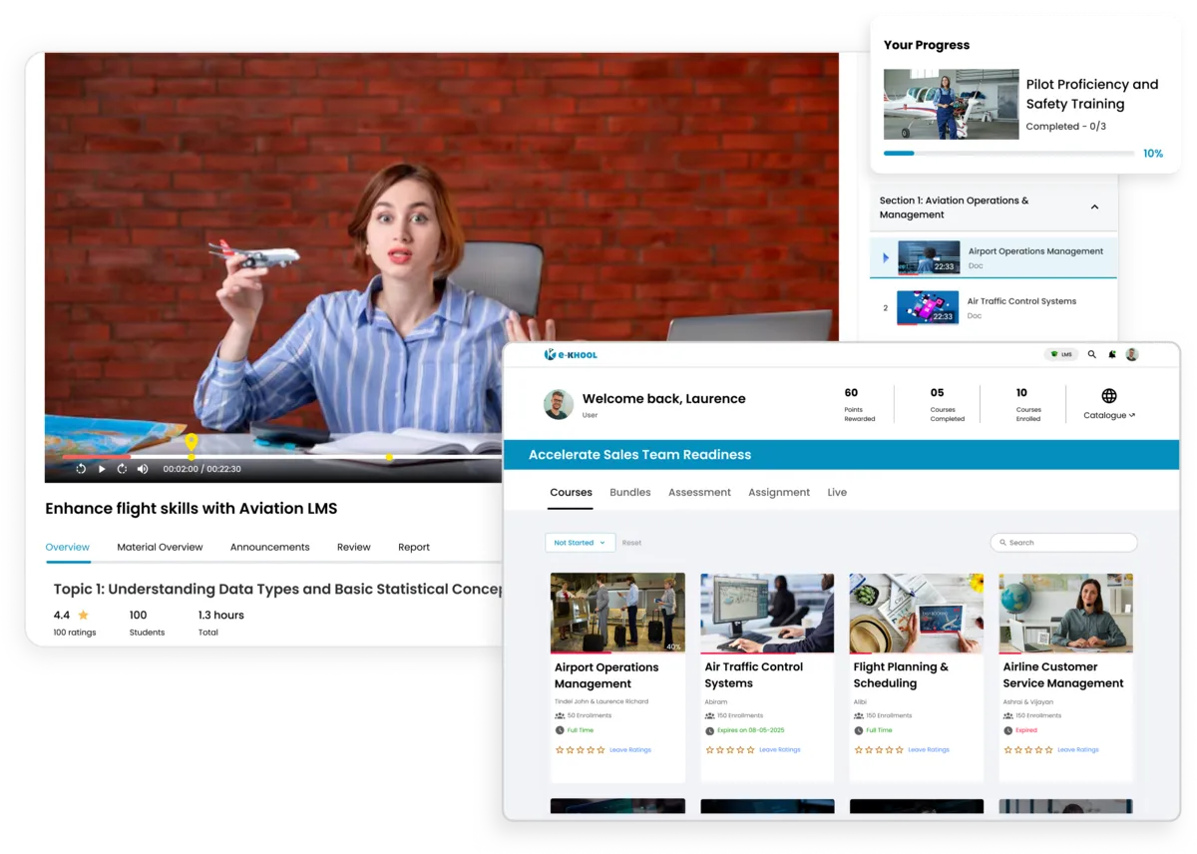Screen dimensions: 1197x854
Task: Open the Air Traffic Control Systems lesson thumbnail
Action: coord(928,307)
